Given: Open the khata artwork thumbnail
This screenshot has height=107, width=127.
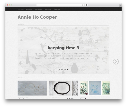Looking at the screenshot, I should [32, 88].
